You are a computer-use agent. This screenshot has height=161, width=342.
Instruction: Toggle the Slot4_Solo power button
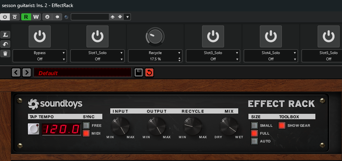tap(271, 36)
